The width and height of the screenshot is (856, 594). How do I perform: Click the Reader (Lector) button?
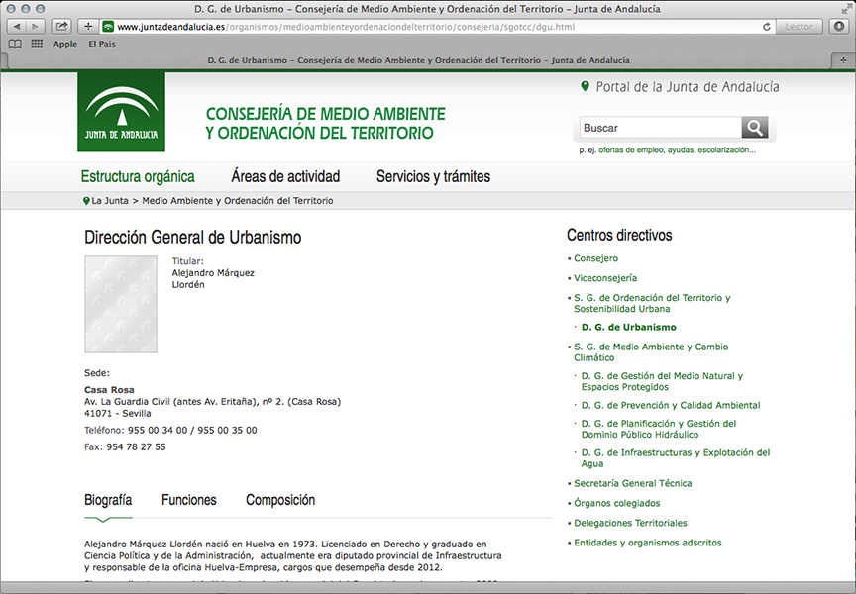point(799,27)
